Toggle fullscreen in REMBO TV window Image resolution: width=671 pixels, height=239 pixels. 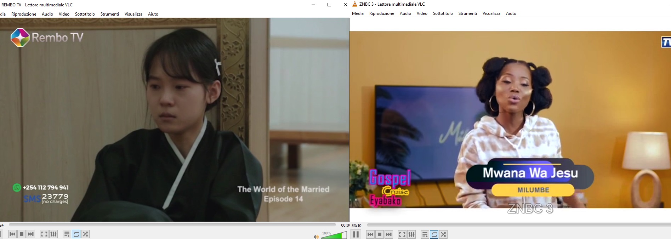click(x=44, y=234)
